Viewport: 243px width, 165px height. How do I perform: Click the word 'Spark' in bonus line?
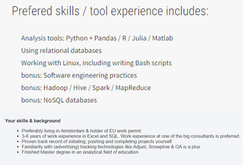click(101, 88)
